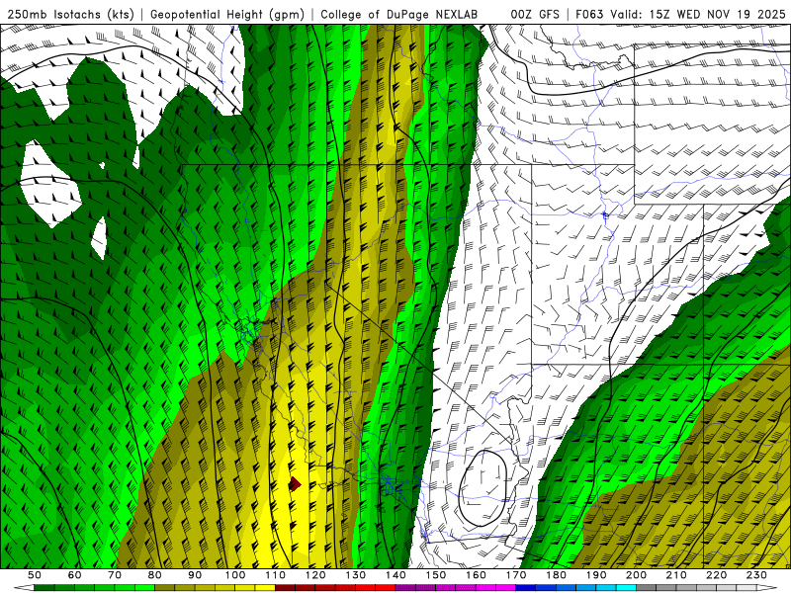Click the 220 value on the color scale
Image resolution: width=791 pixels, height=593 pixels.
click(716, 575)
